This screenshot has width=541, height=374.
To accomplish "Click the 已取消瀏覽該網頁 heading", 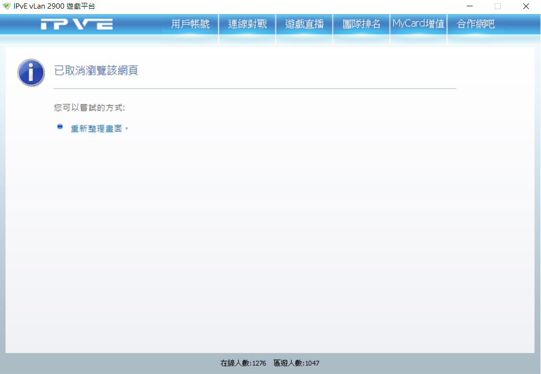I will [96, 71].
